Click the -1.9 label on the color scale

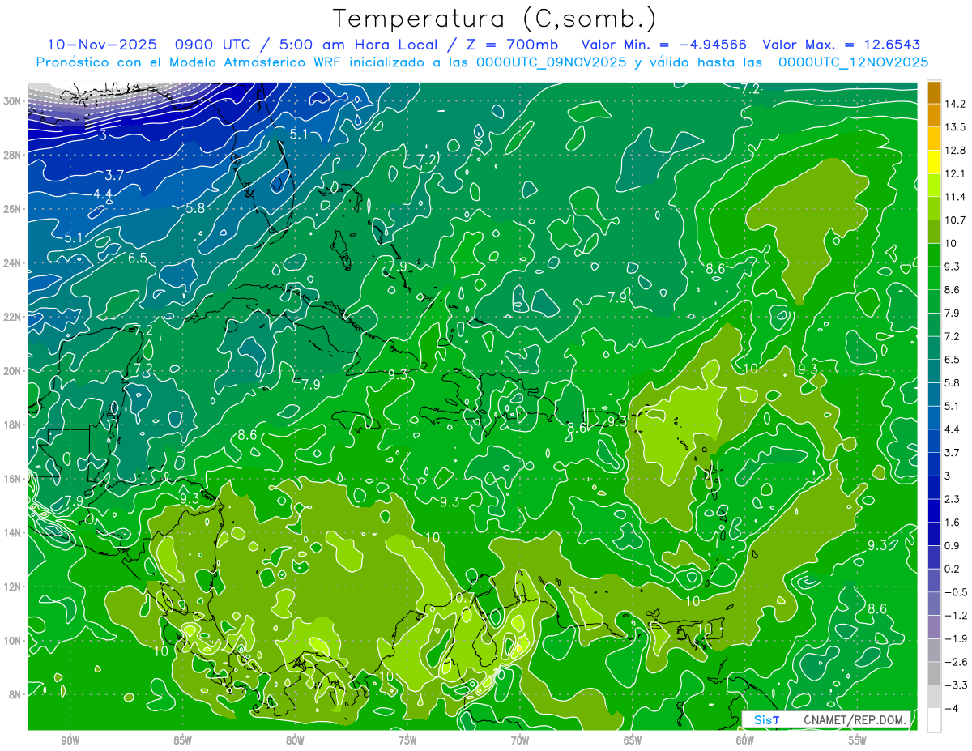[956, 638]
